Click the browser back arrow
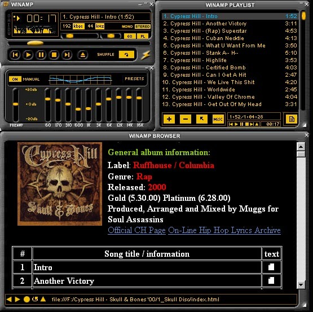 pos(9,299)
